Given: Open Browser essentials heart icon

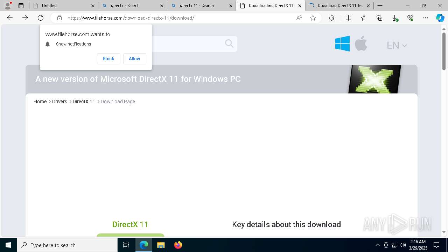Looking at the screenshot, I should [410, 18].
